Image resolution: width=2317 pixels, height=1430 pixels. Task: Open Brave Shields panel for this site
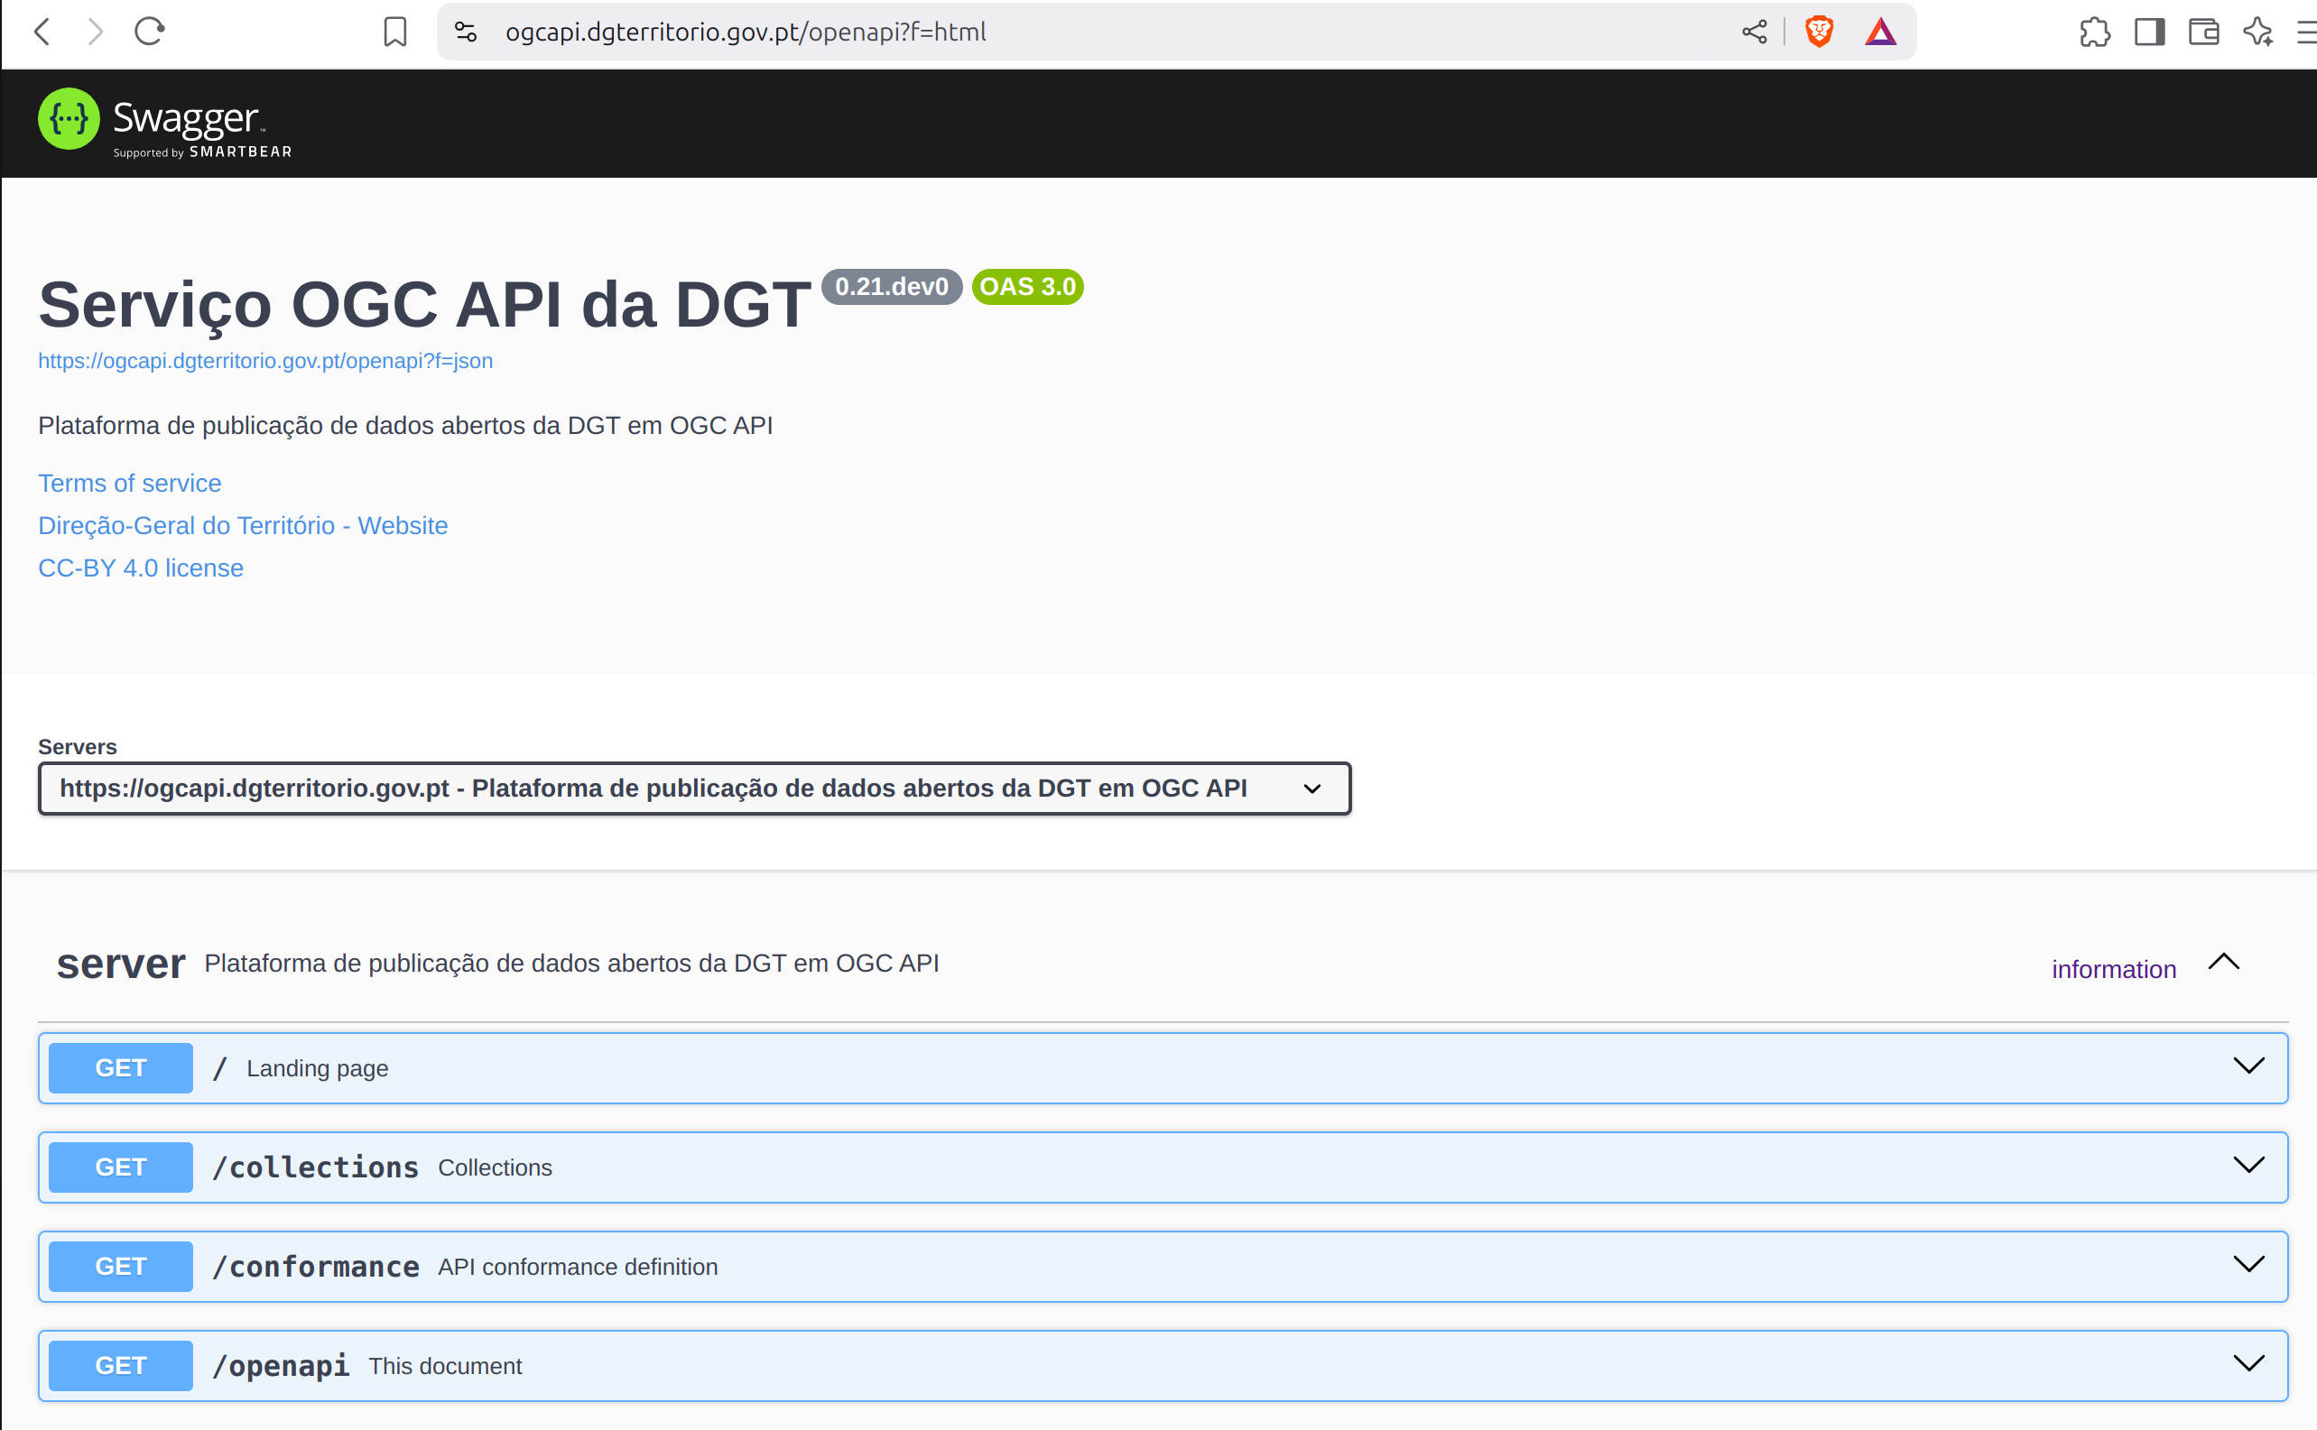coord(1820,32)
